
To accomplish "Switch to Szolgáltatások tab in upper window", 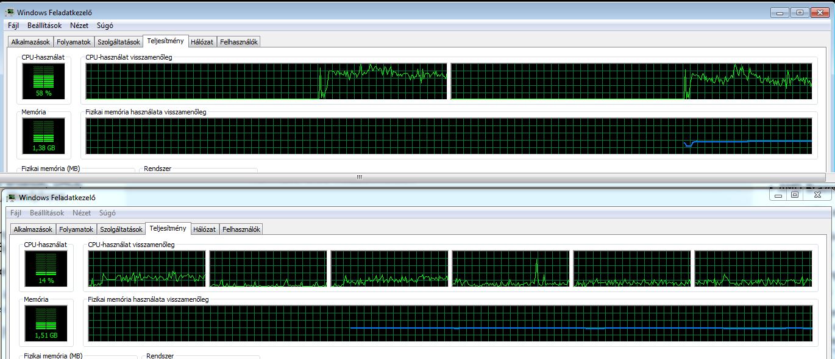I will (x=118, y=42).
